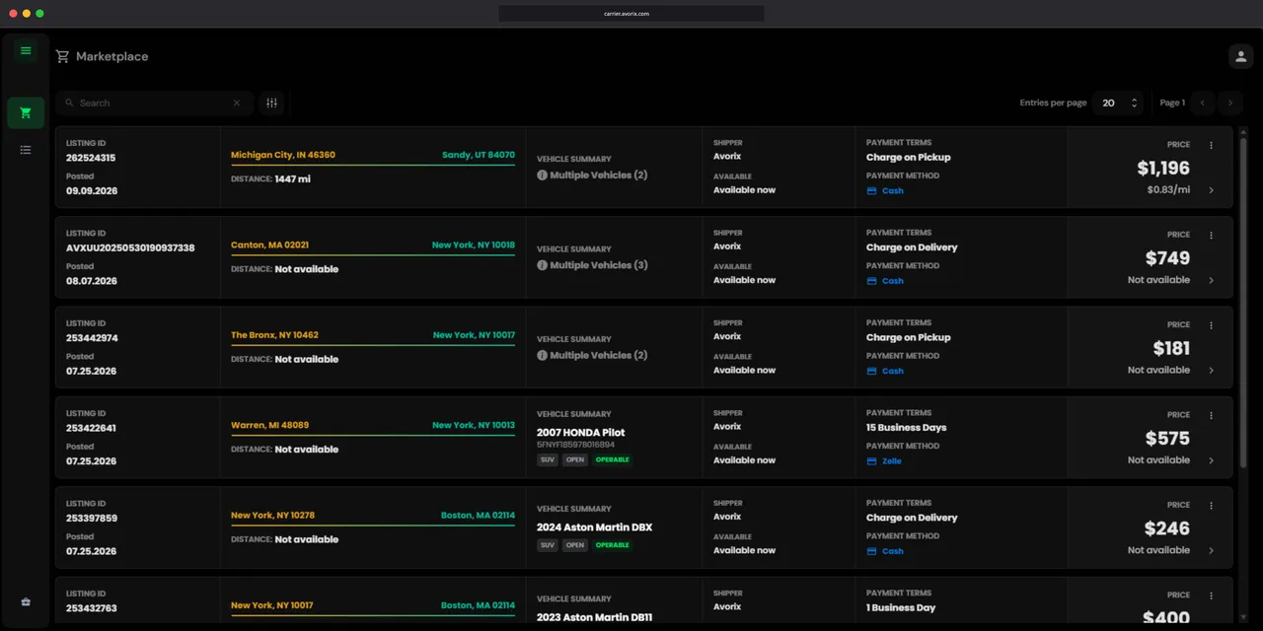
Task: Click the browser address bar carrier.avorix.com
Action: (x=631, y=13)
